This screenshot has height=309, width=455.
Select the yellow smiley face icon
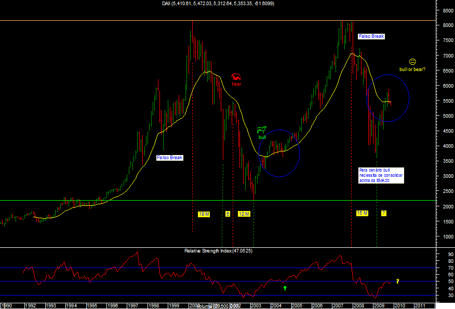[x=412, y=62]
